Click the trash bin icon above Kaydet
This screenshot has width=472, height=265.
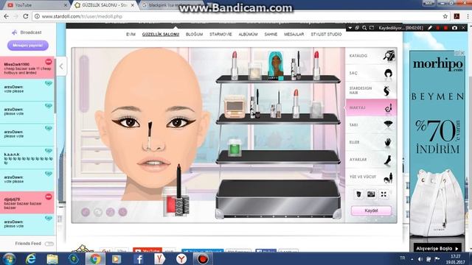[358, 194]
